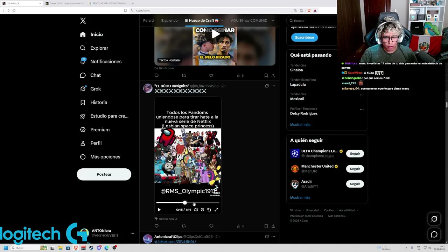This screenshot has height=252, width=448.
Task: Go to Inicio in the sidebar
Action: click(91, 34)
